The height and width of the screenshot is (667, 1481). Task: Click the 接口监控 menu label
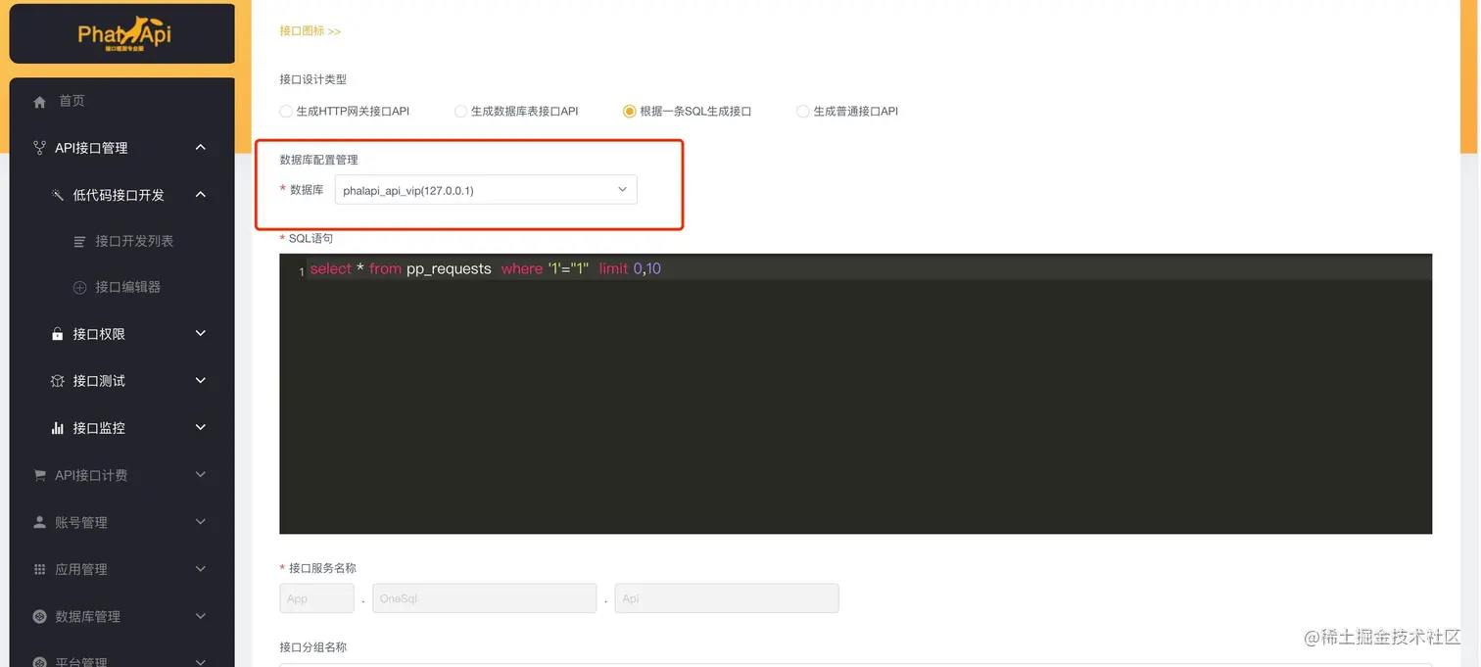coord(99,428)
